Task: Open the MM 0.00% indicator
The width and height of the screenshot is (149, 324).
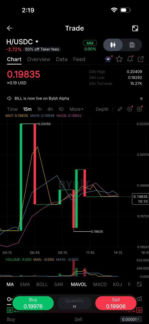Action: [x=90, y=46]
